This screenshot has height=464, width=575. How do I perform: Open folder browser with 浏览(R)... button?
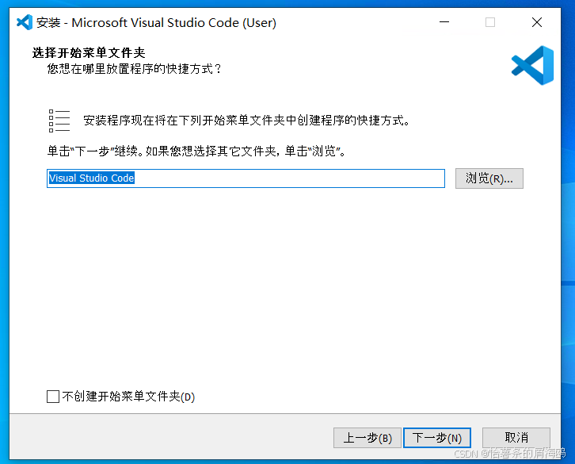[x=489, y=178]
